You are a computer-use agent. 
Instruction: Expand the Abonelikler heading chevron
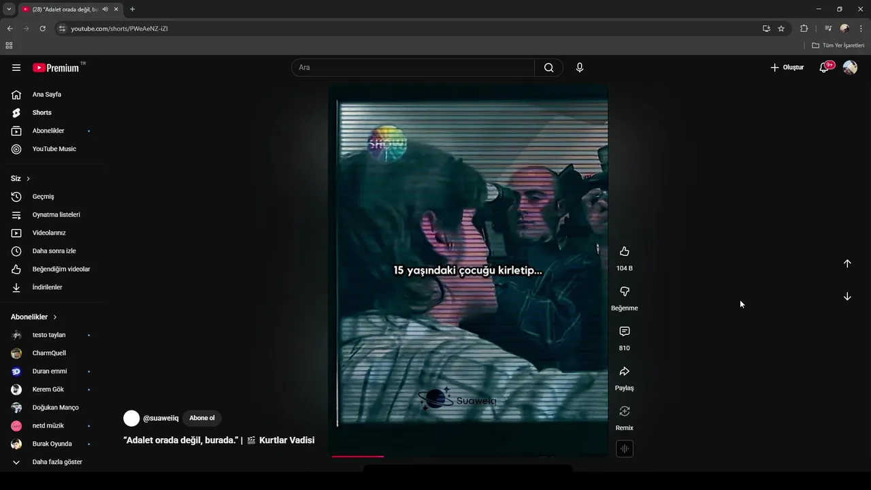(x=55, y=317)
